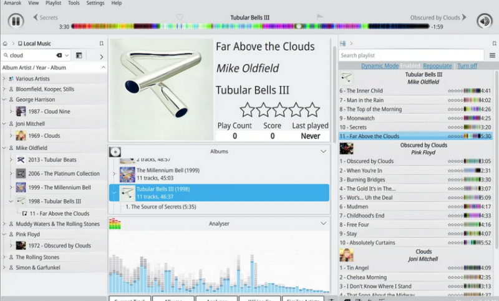Image resolution: width=499 pixels, height=301 pixels.
Task: Toggle merged collection view icon
Action: pos(79,56)
